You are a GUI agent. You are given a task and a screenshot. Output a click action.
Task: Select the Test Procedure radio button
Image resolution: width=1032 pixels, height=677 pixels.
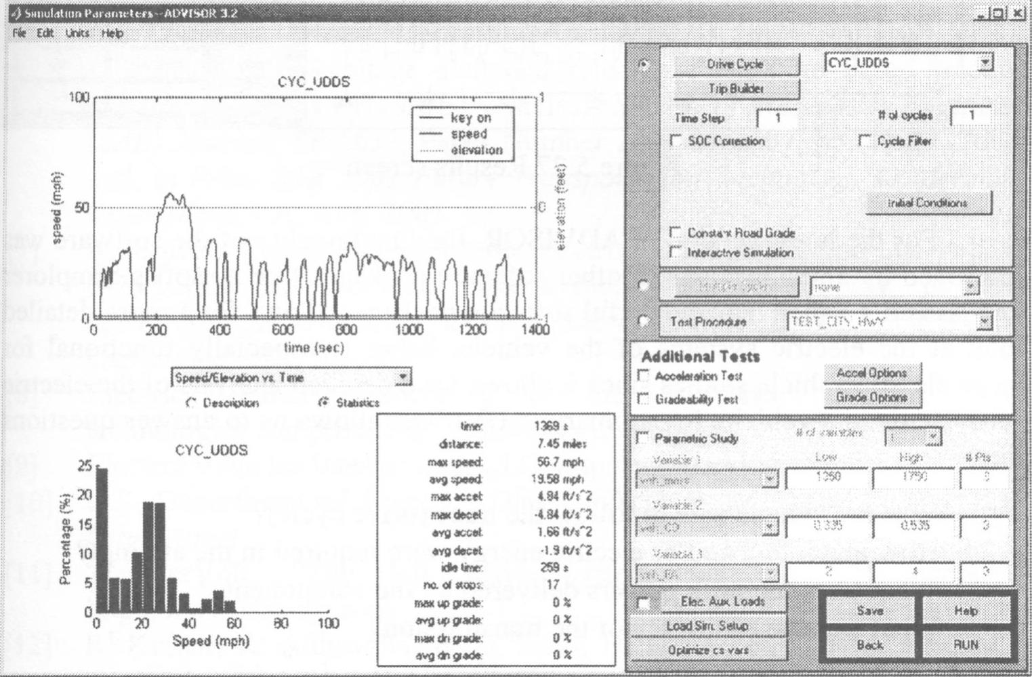[x=644, y=321]
